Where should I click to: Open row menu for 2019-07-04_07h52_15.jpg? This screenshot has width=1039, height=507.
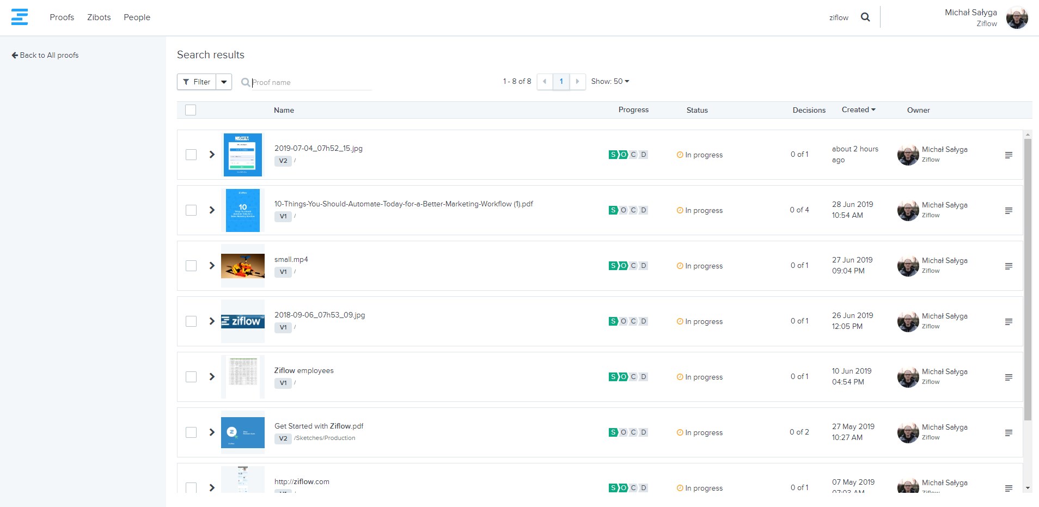point(1009,155)
